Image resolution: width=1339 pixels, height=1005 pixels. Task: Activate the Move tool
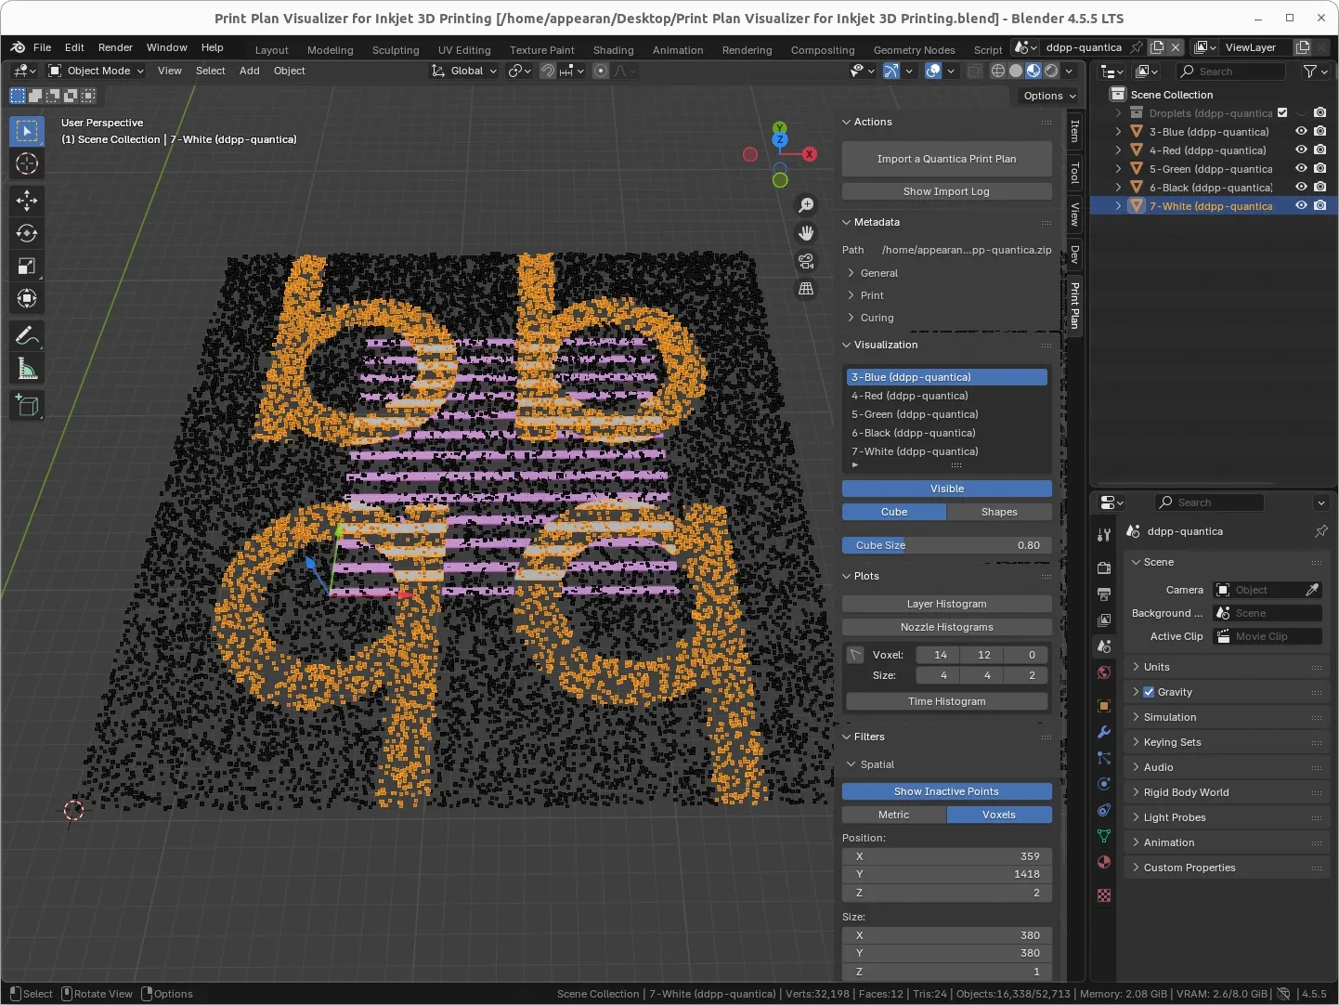point(27,200)
